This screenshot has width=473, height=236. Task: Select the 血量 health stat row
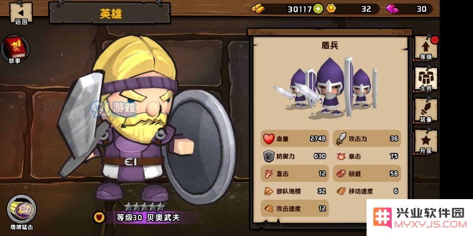[295, 139]
